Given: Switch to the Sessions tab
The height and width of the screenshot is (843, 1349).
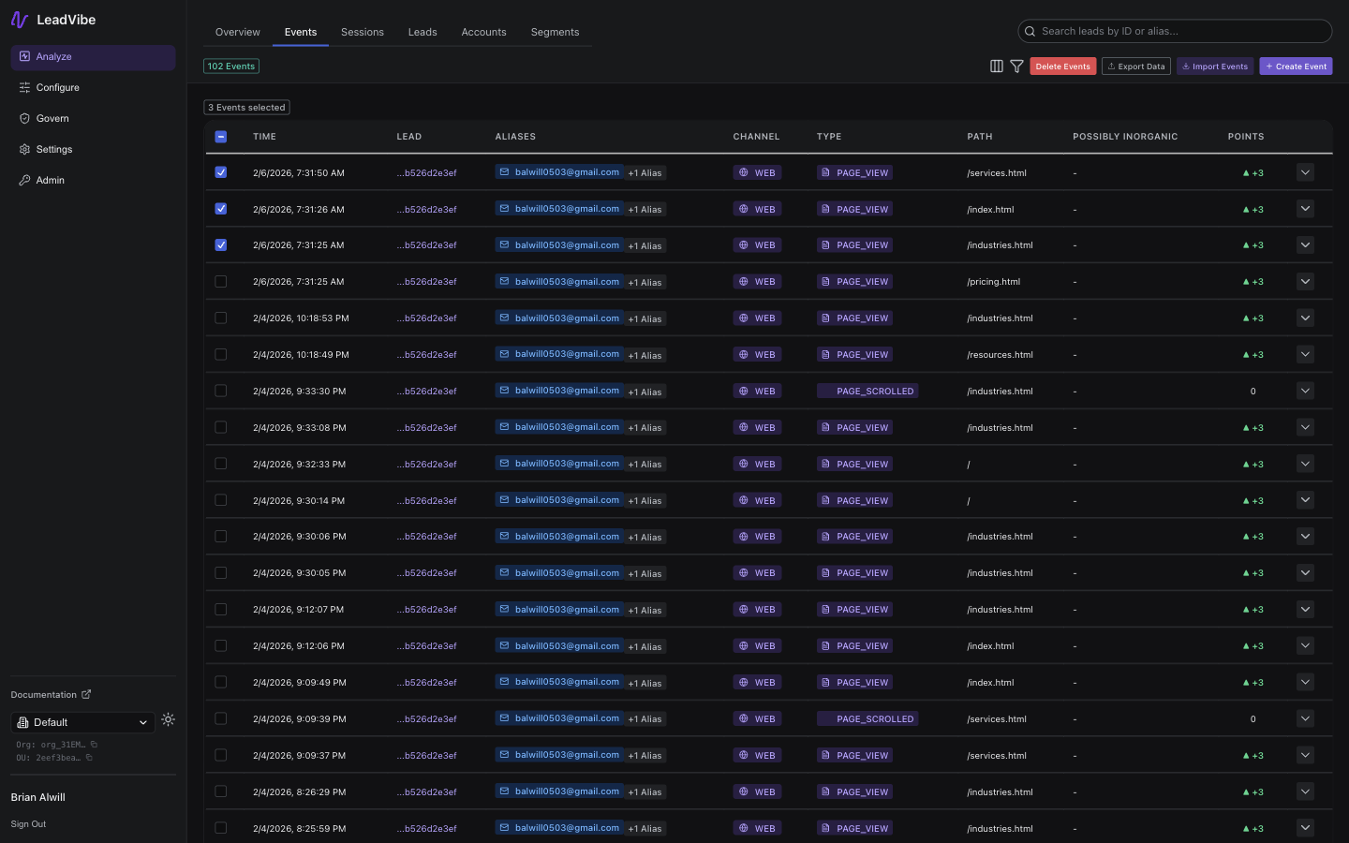Looking at the screenshot, I should tap(363, 31).
